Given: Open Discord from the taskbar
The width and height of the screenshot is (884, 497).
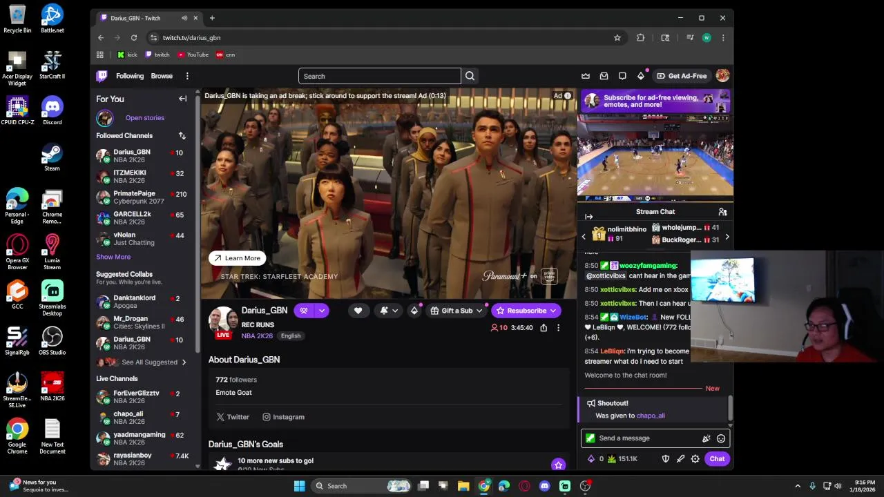Looking at the screenshot, I should [544, 486].
